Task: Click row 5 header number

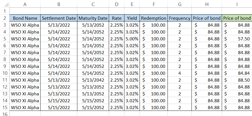Action: click(5, 39)
